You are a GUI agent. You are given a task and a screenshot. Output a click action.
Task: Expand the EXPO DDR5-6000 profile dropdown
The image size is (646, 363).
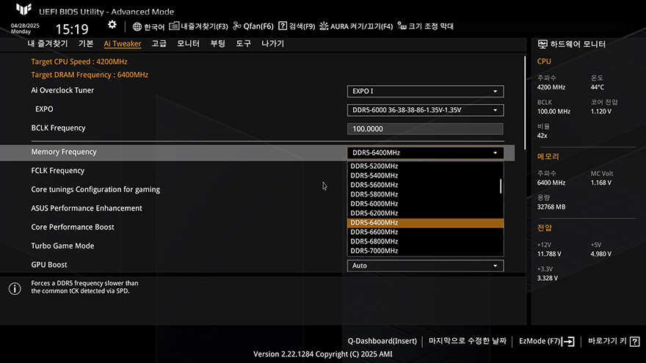(425, 110)
